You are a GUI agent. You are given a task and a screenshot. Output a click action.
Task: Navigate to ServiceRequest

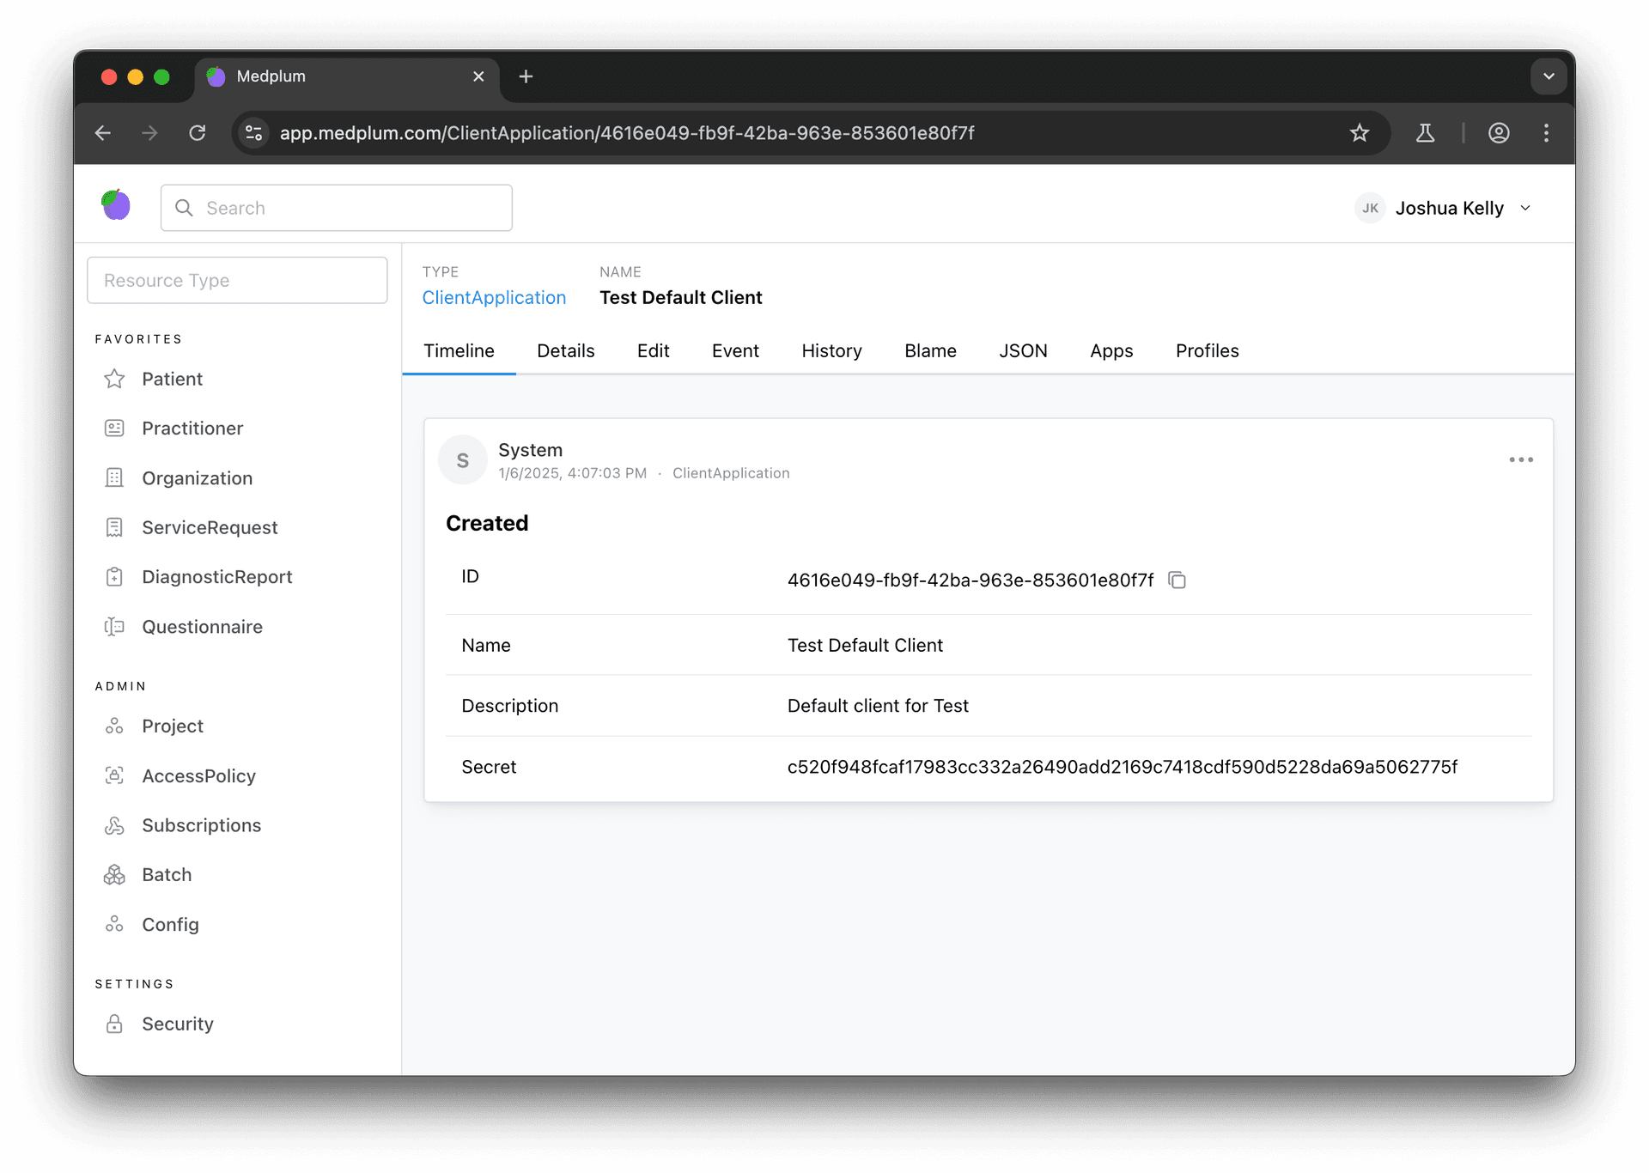(x=210, y=527)
